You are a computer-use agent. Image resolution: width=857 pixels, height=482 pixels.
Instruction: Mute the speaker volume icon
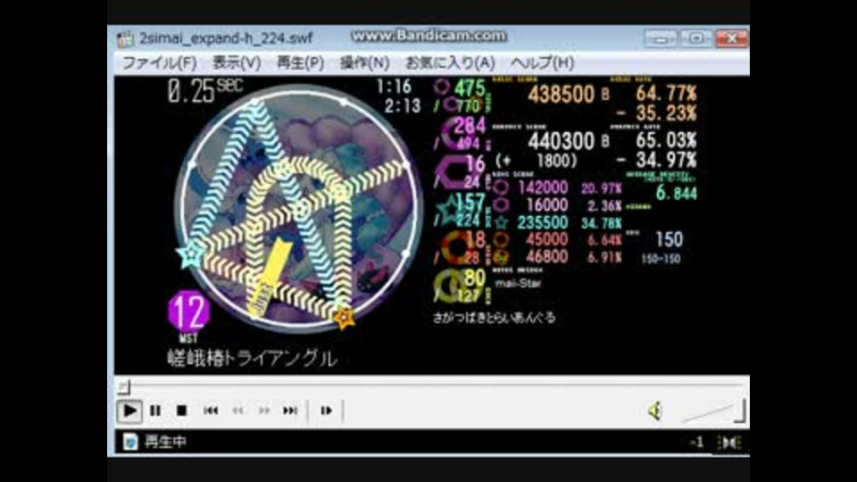coord(654,411)
